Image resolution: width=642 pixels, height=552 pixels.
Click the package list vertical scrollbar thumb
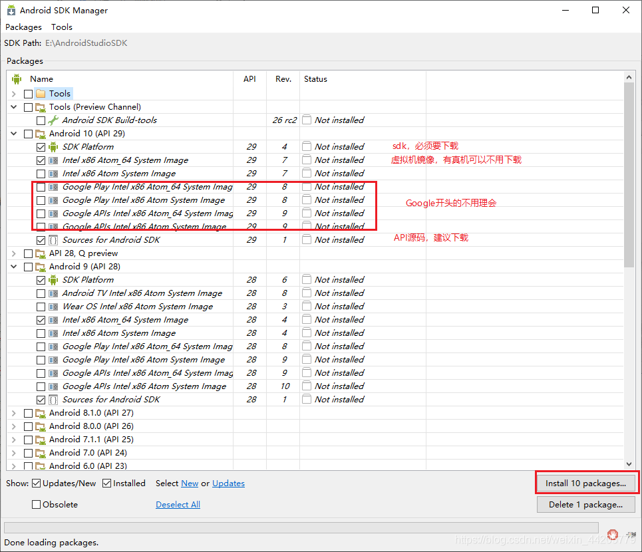click(x=629, y=175)
